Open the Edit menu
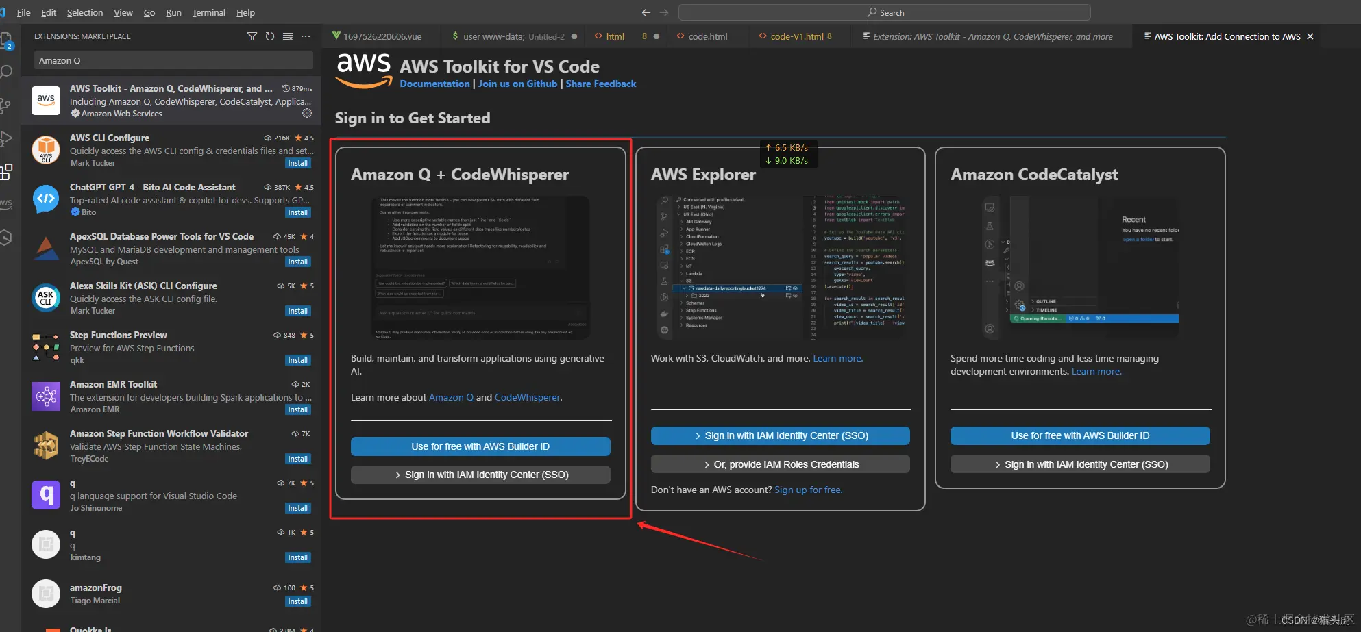This screenshot has height=632, width=1361. [49, 12]
